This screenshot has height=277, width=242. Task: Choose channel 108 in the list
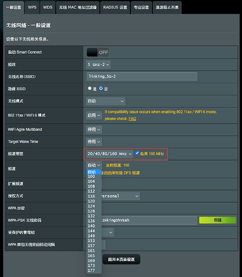coord(94,186)
